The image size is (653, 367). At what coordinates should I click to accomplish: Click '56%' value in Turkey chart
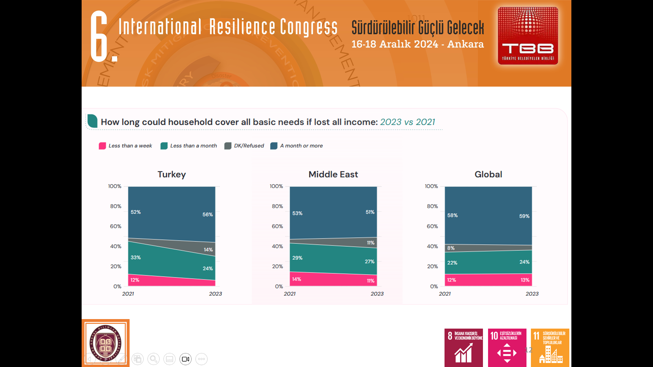click(207, 214)
